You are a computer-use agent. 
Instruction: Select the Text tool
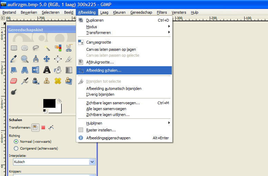click(x=47, y=70)
